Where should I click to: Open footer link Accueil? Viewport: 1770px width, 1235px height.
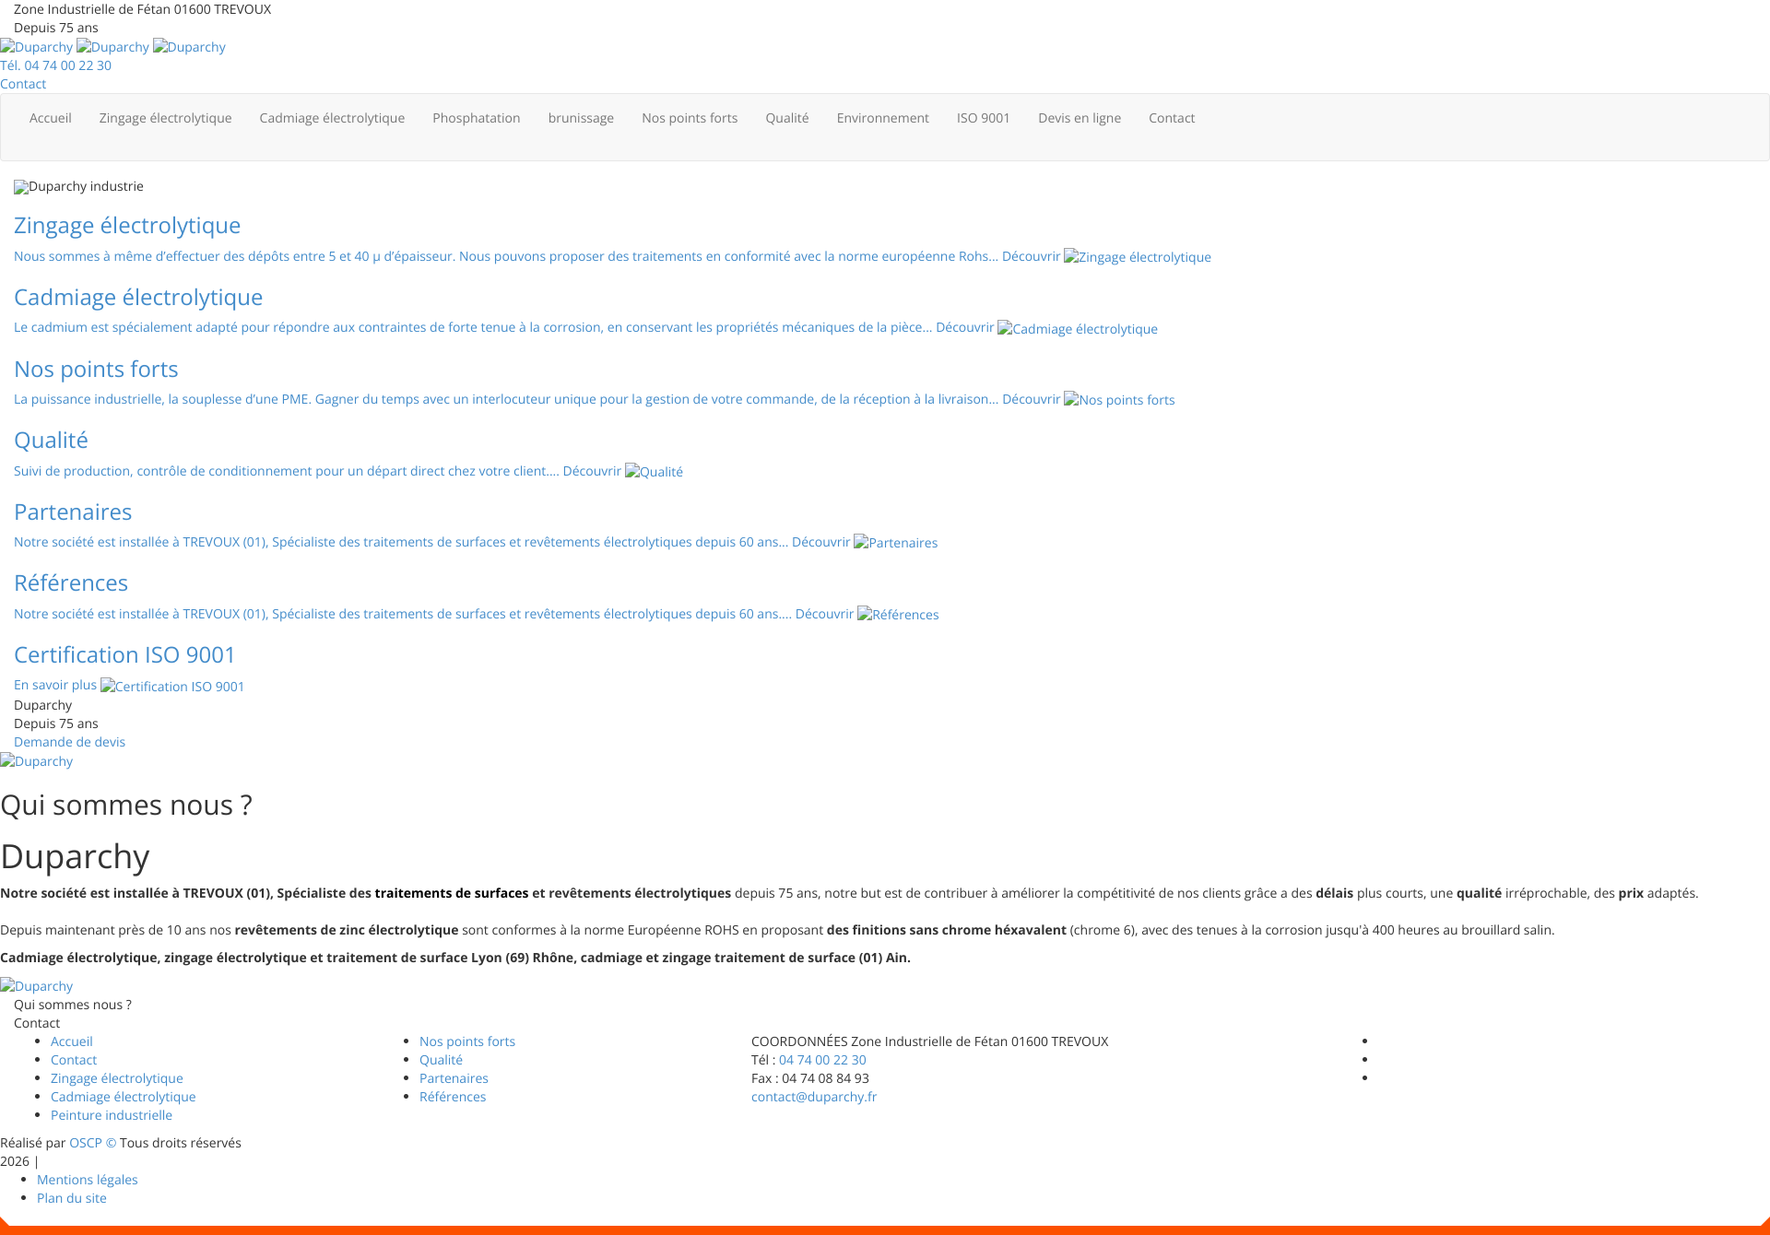pyautogui.click(x=72, y=1041)
